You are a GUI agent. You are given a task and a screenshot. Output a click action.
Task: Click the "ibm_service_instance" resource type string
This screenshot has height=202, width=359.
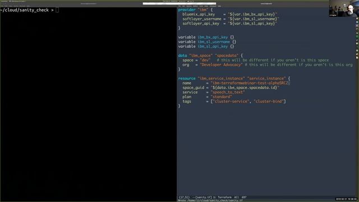[221, 79]
